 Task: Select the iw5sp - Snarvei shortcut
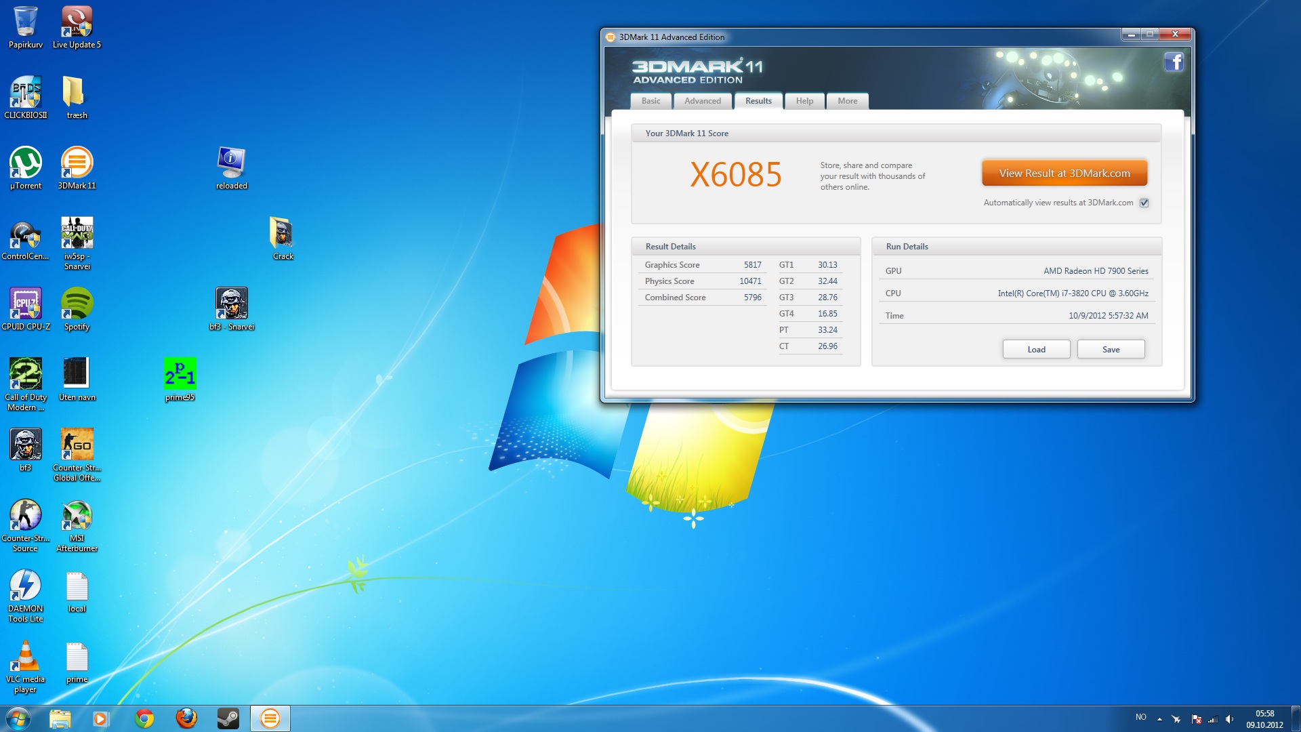[77, 243]
